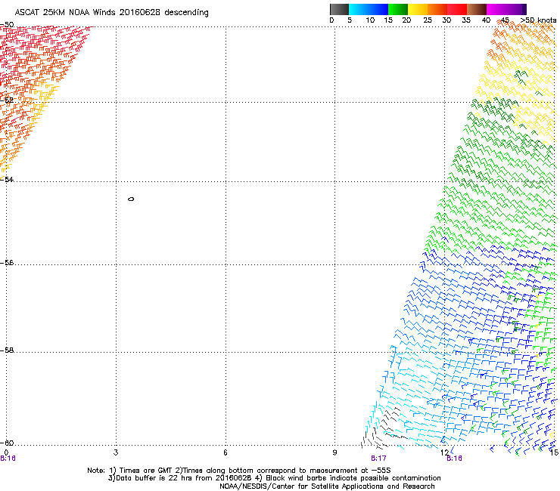The height and width of the screenshot is (491, 560).
Task: Click the longitude 12 axis label
Action: coord(444,452)
